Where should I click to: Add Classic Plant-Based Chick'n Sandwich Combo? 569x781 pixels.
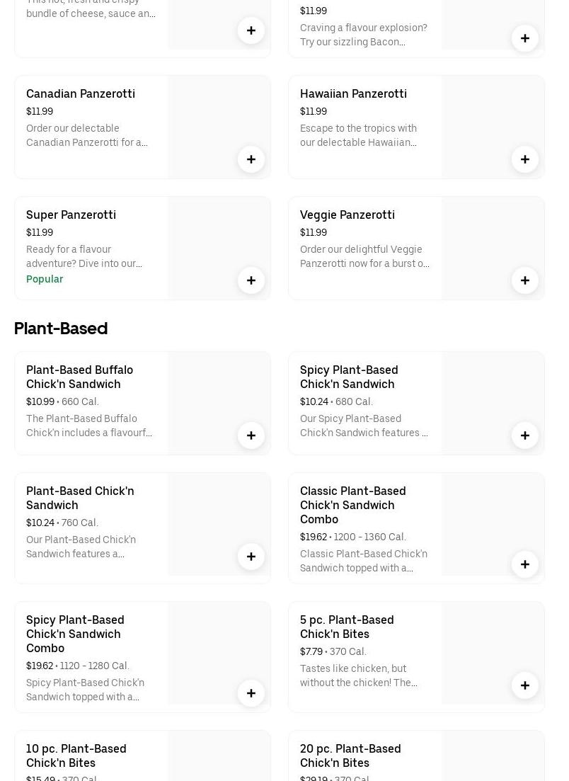point(525,564)
